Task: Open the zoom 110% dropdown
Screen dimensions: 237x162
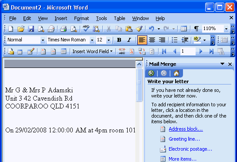Action: coord(226,29)
